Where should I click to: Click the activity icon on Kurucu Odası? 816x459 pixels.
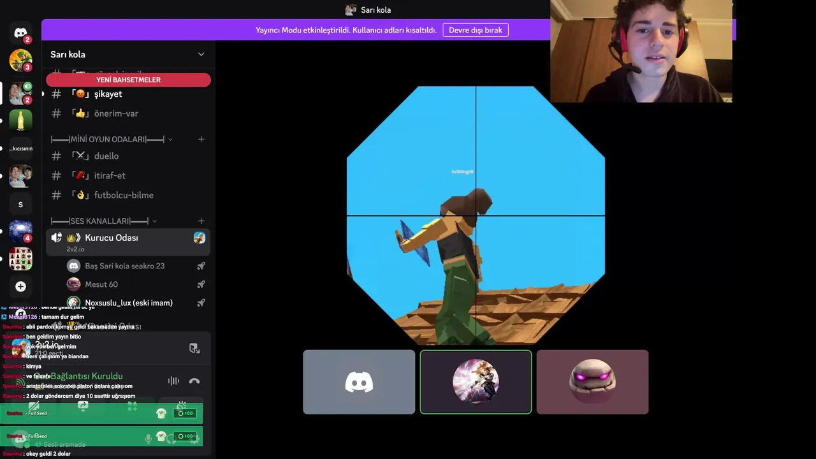coord(200,238)
